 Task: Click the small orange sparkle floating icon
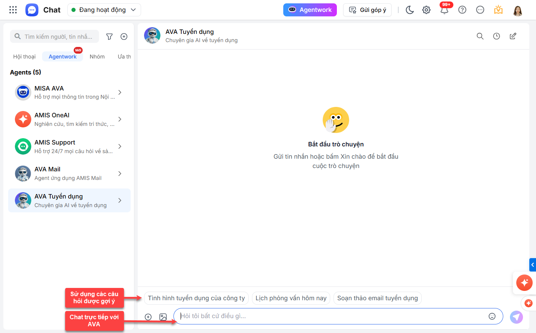pos(529,303)
